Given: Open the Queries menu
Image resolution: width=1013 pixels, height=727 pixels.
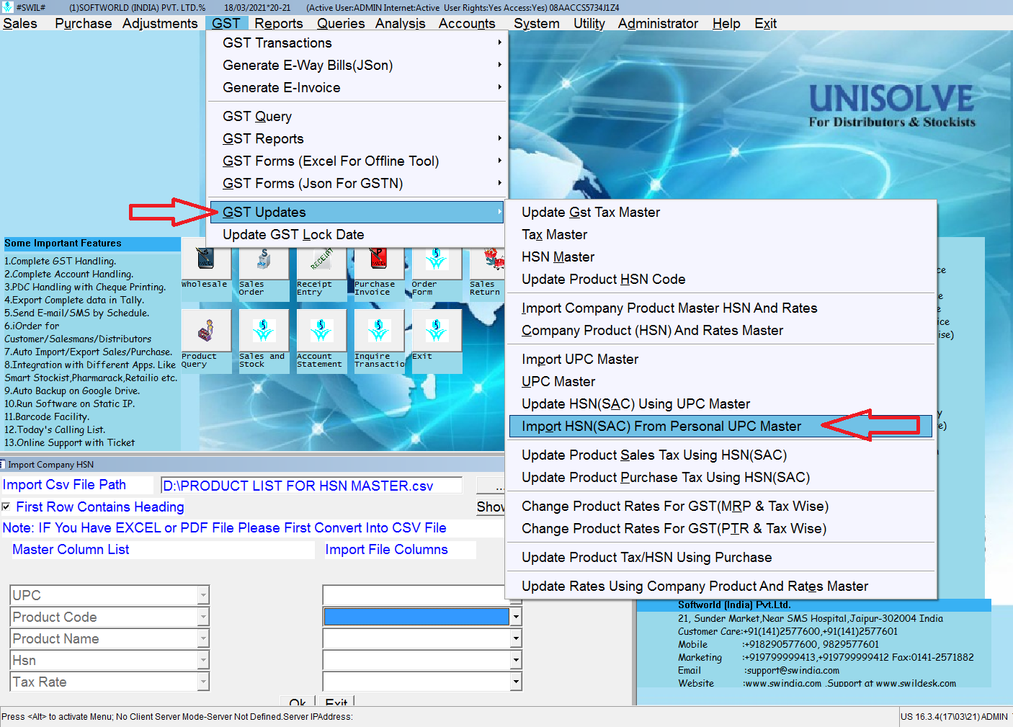Looking at the screenshot, I should tap(341, 23).
